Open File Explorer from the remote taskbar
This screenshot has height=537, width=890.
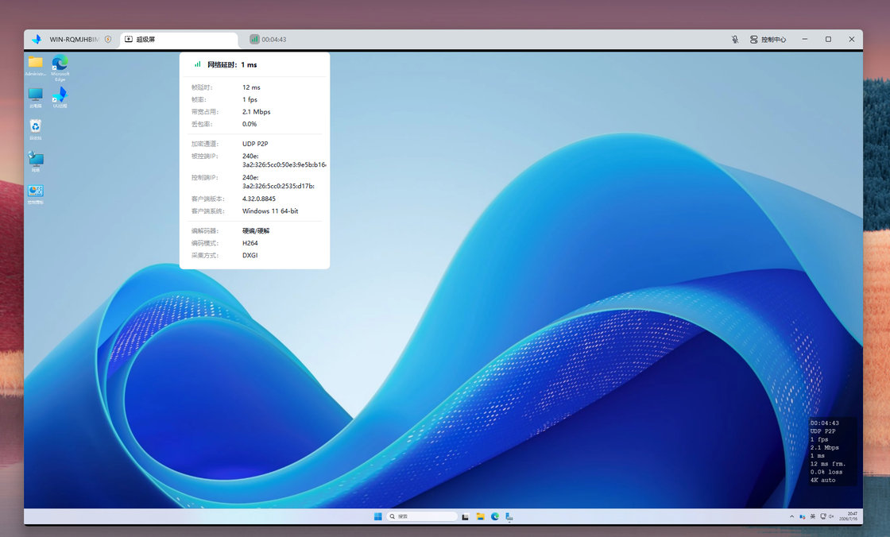pyautogui.click(x=480, y=516)
